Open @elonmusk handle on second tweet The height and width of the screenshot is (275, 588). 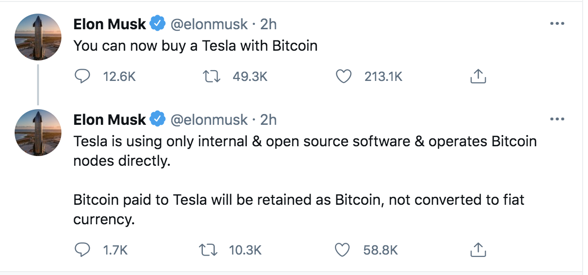(209, 119)
